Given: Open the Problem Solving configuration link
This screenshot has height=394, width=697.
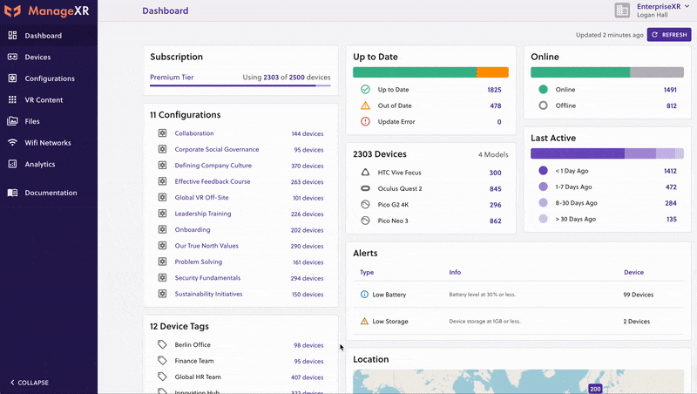Looking at the screenshot, I should (199, 262).
